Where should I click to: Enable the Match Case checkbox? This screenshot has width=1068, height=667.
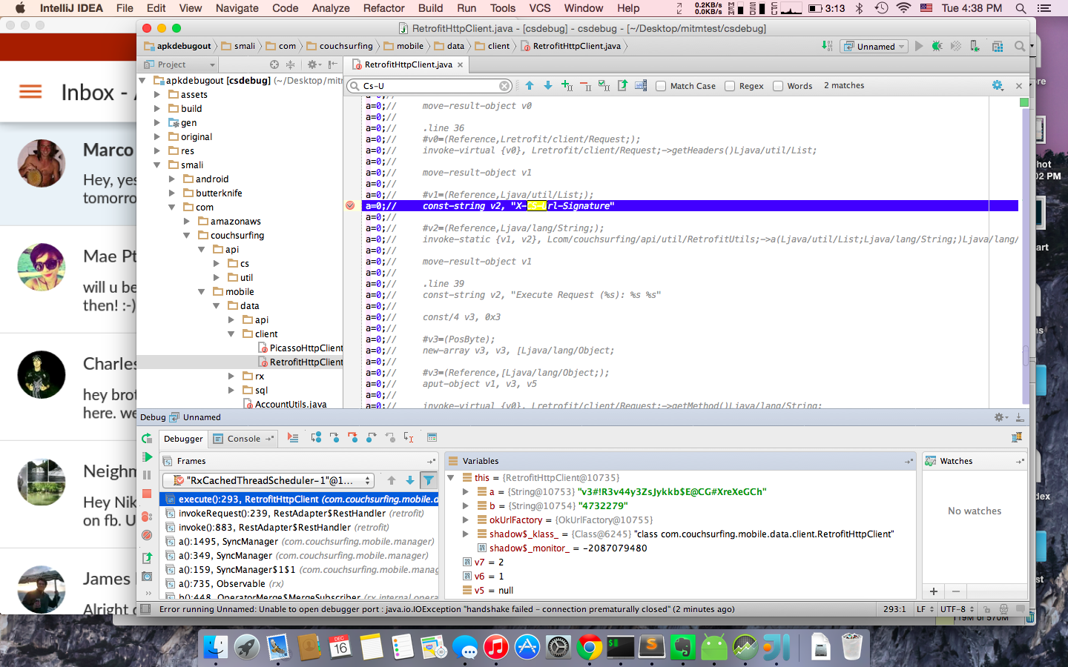[660, 85]
